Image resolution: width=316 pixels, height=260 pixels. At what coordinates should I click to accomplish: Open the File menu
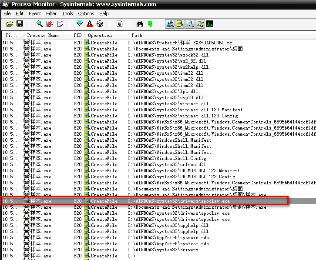(x=7, y=13)
